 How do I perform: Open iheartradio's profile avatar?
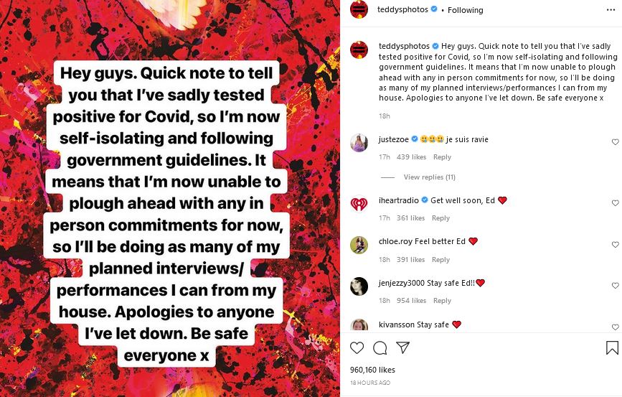pyautogui.click(x=359, y=204)
